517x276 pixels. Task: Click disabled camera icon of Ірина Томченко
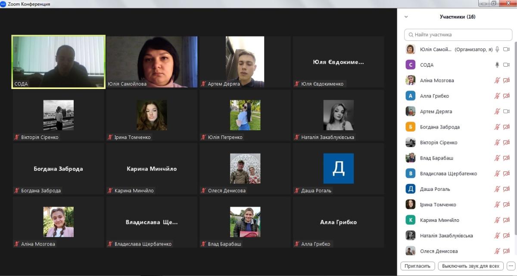(x=506, y=205)
